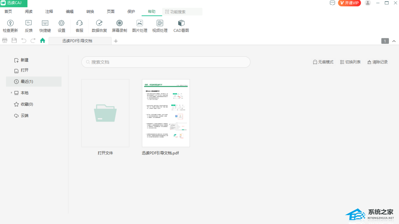Click the undo arrow icon
This screenshot has width=399, height=224.
pos(24,41)
